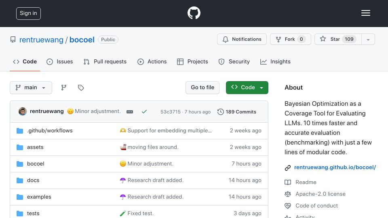Viewport: 388px width, 218px height.
Task: Open the Code of conduct link
Action: (316, 205)
